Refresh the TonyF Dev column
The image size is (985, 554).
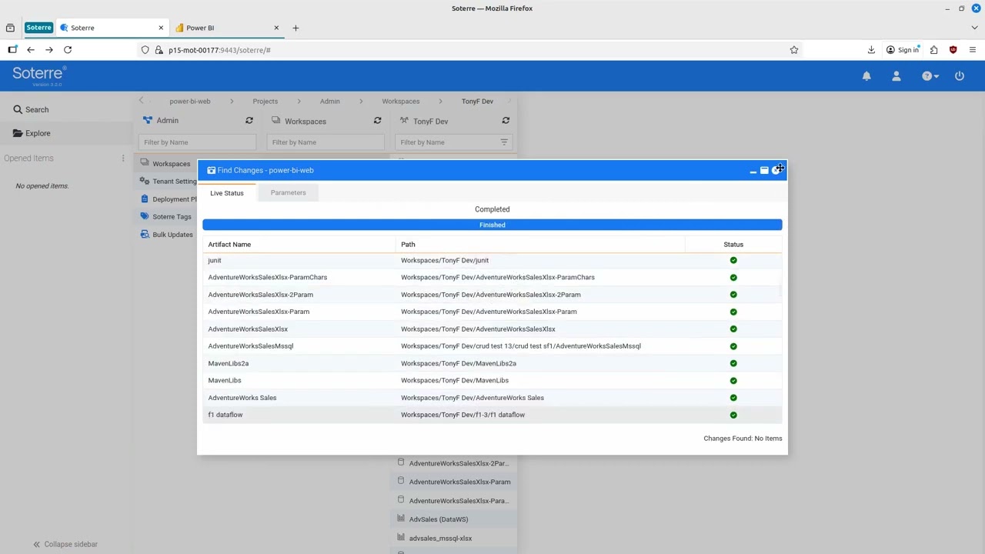click(x=506, y=121)
